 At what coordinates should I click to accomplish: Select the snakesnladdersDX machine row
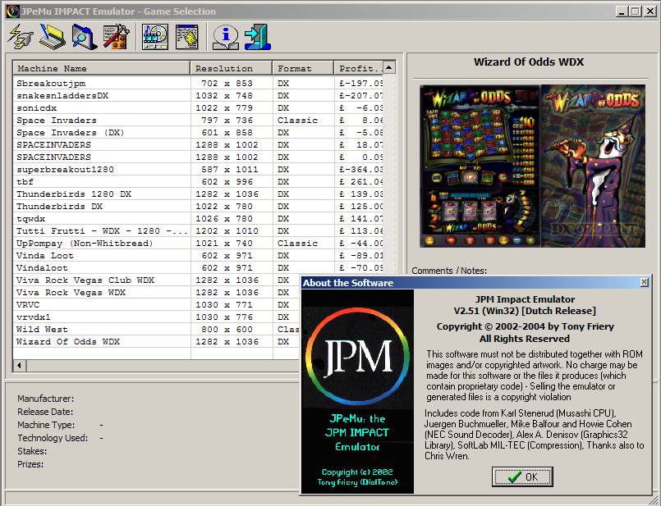pyautogui.click(x=198, y=96)
